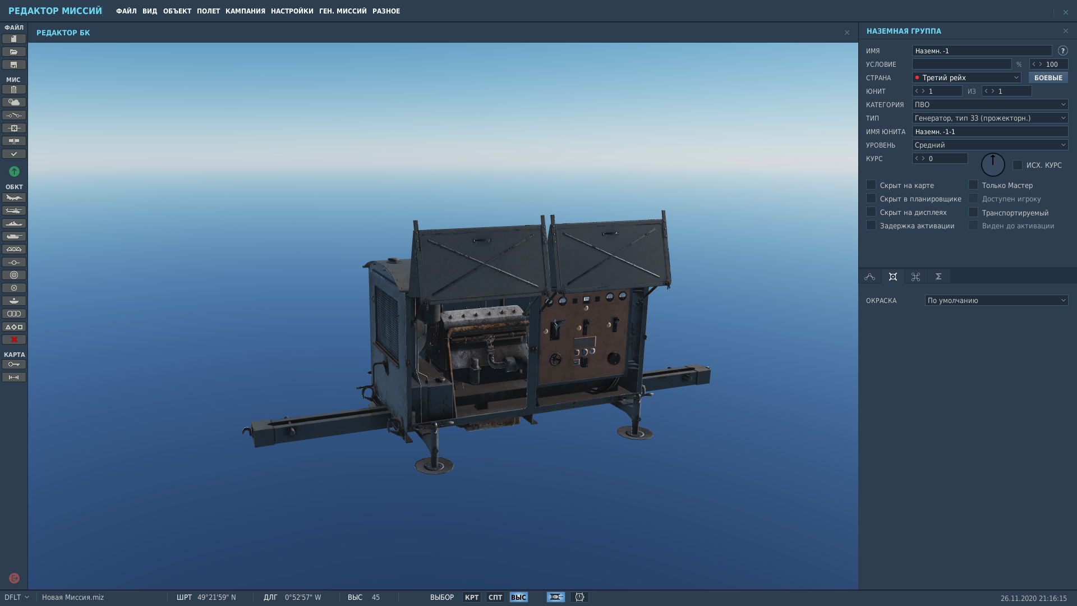Image resolution: width=1077 pixels, height=606 pixels.
Task: Open the УРОВЕНЬ skill dropdown
Action: [990, 145]
